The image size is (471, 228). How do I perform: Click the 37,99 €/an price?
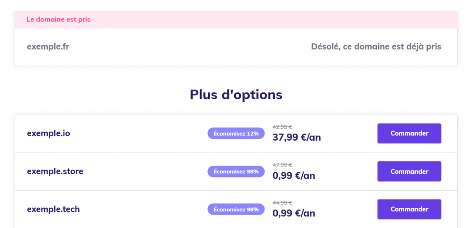tap(297, 137)
